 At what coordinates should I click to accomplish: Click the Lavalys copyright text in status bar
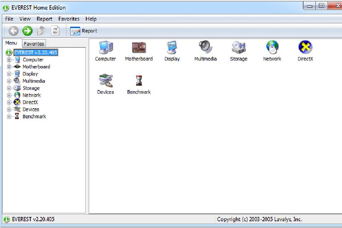[x=259, y=219]
